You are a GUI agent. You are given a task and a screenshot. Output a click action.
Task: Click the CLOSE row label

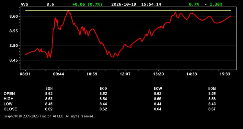point(10,109)
